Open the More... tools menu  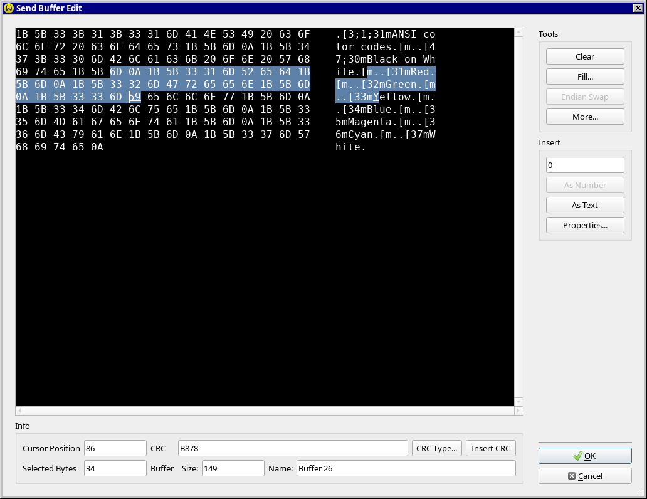point(585,117)
